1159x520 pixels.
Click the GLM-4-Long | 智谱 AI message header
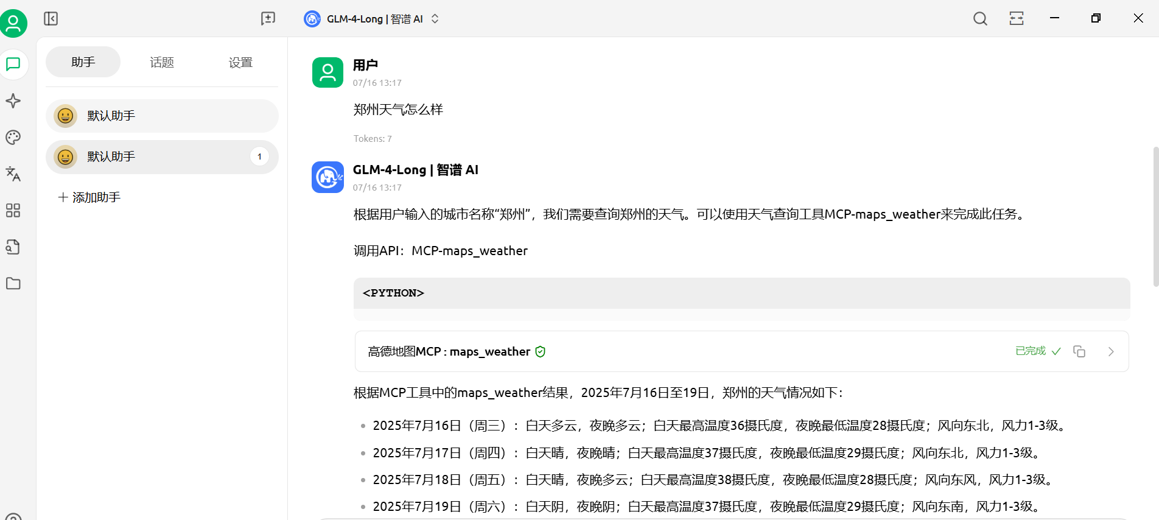click(x=416, y=170)
